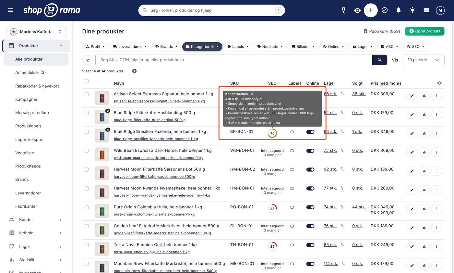This screenshot has height=273, width=454.
Task: Select checkbox for Artisan Select Espresso Signatur
Action: point(87,94)
